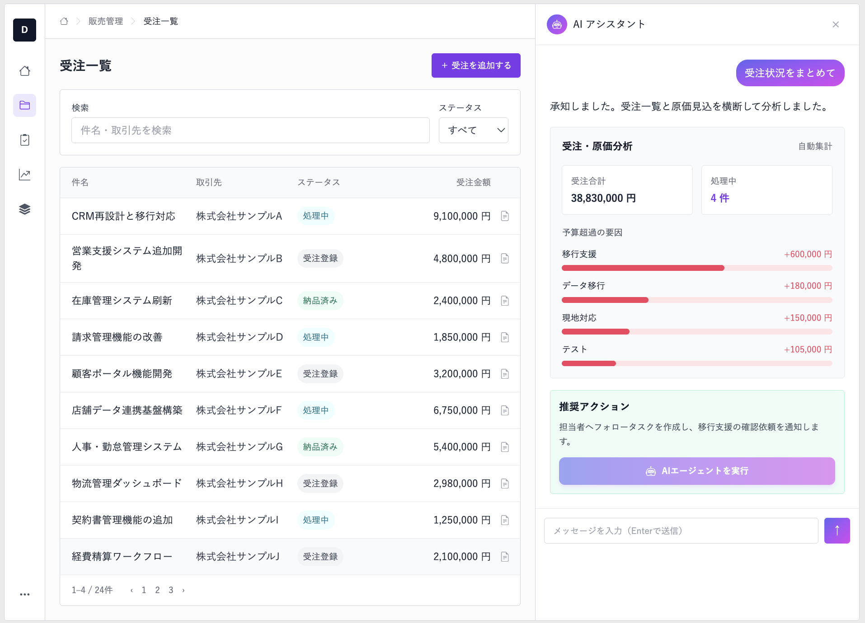Run the AIエージェントを実行 button
This screenshot has height=623, width=865.
tap(697, 471)
